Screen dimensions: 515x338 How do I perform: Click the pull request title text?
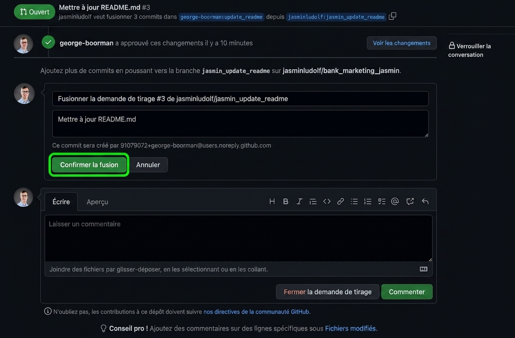pyautogui.click(x=100, y=7)
